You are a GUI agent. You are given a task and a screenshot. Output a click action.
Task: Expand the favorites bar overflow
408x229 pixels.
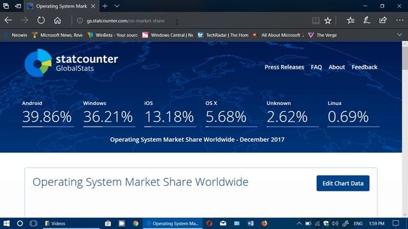(x=400, y=35)
